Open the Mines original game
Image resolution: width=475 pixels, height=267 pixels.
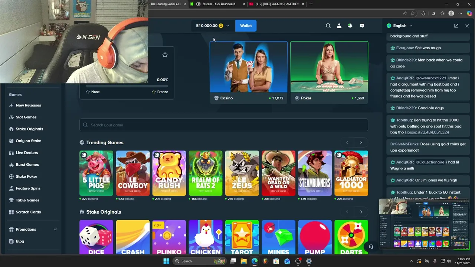(x=278, y=237)
